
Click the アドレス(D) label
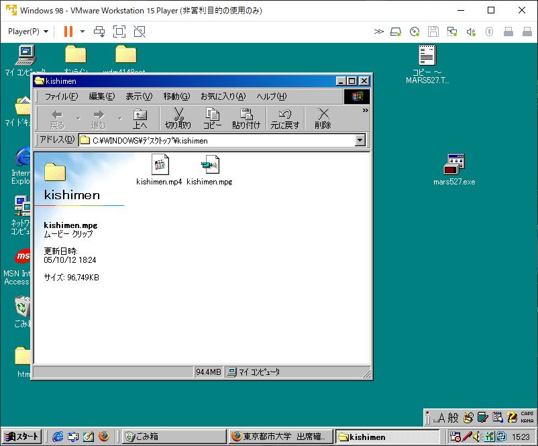(57, 140)
